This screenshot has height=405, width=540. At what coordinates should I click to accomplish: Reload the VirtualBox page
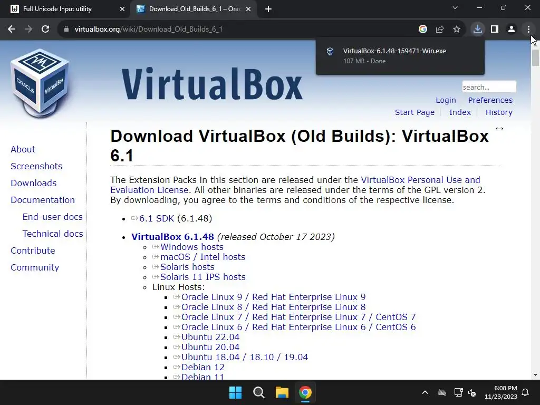click(x=45, y=30)
